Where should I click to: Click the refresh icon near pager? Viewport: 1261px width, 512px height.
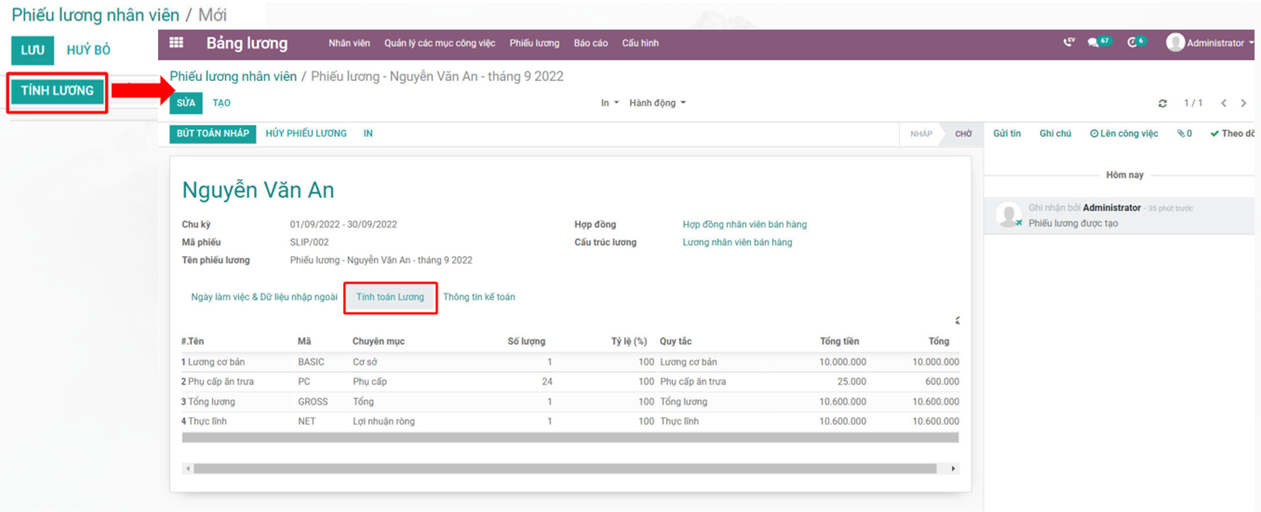[1162, 104]
